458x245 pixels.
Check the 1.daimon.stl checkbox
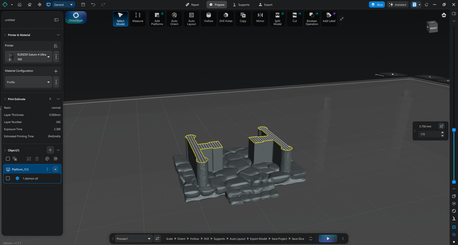click(x=8, y=178)
